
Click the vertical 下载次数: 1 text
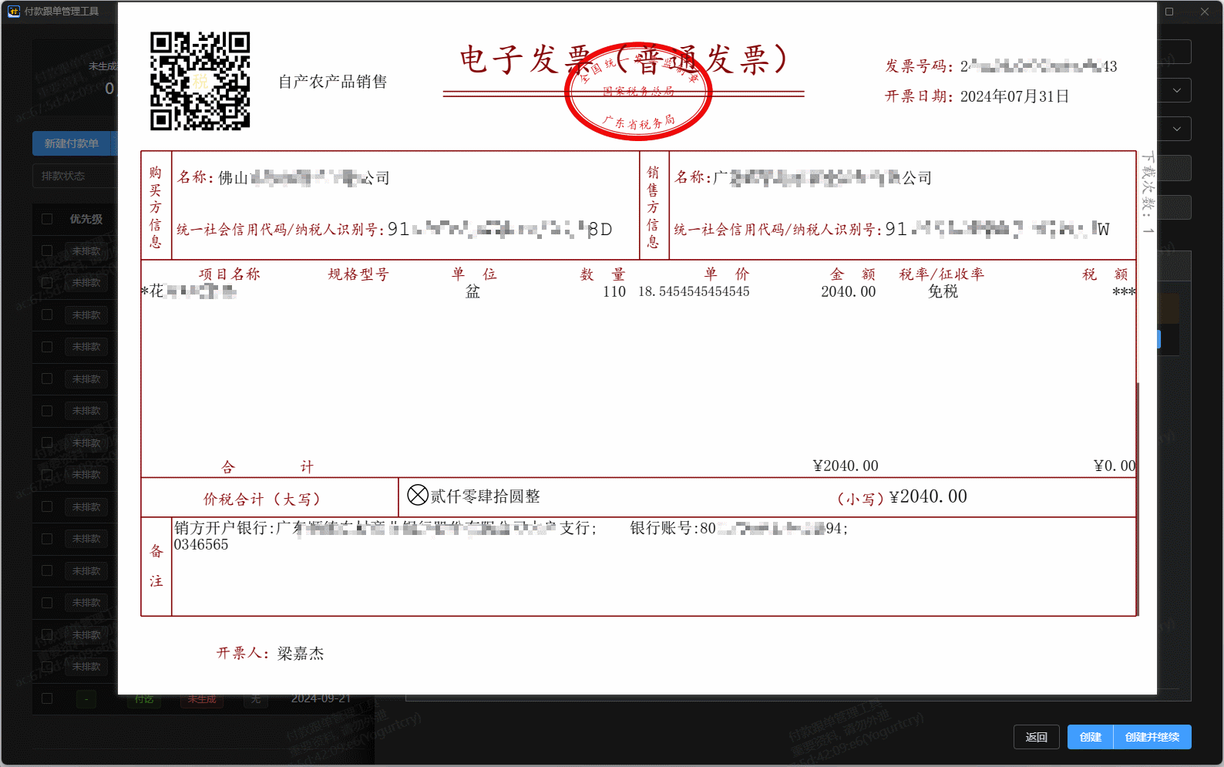(1148, 193)
